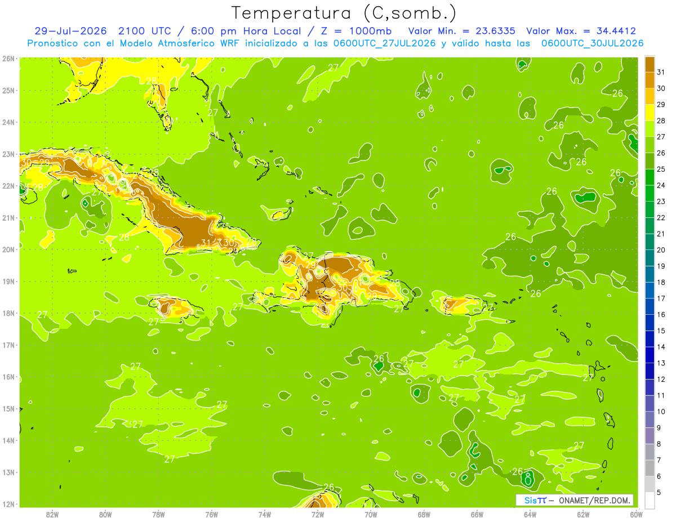Click legend swatch between 27 and 28

[650, 129]
